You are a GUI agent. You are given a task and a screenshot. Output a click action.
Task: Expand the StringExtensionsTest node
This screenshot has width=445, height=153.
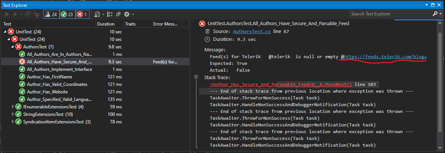click(12, 114)
